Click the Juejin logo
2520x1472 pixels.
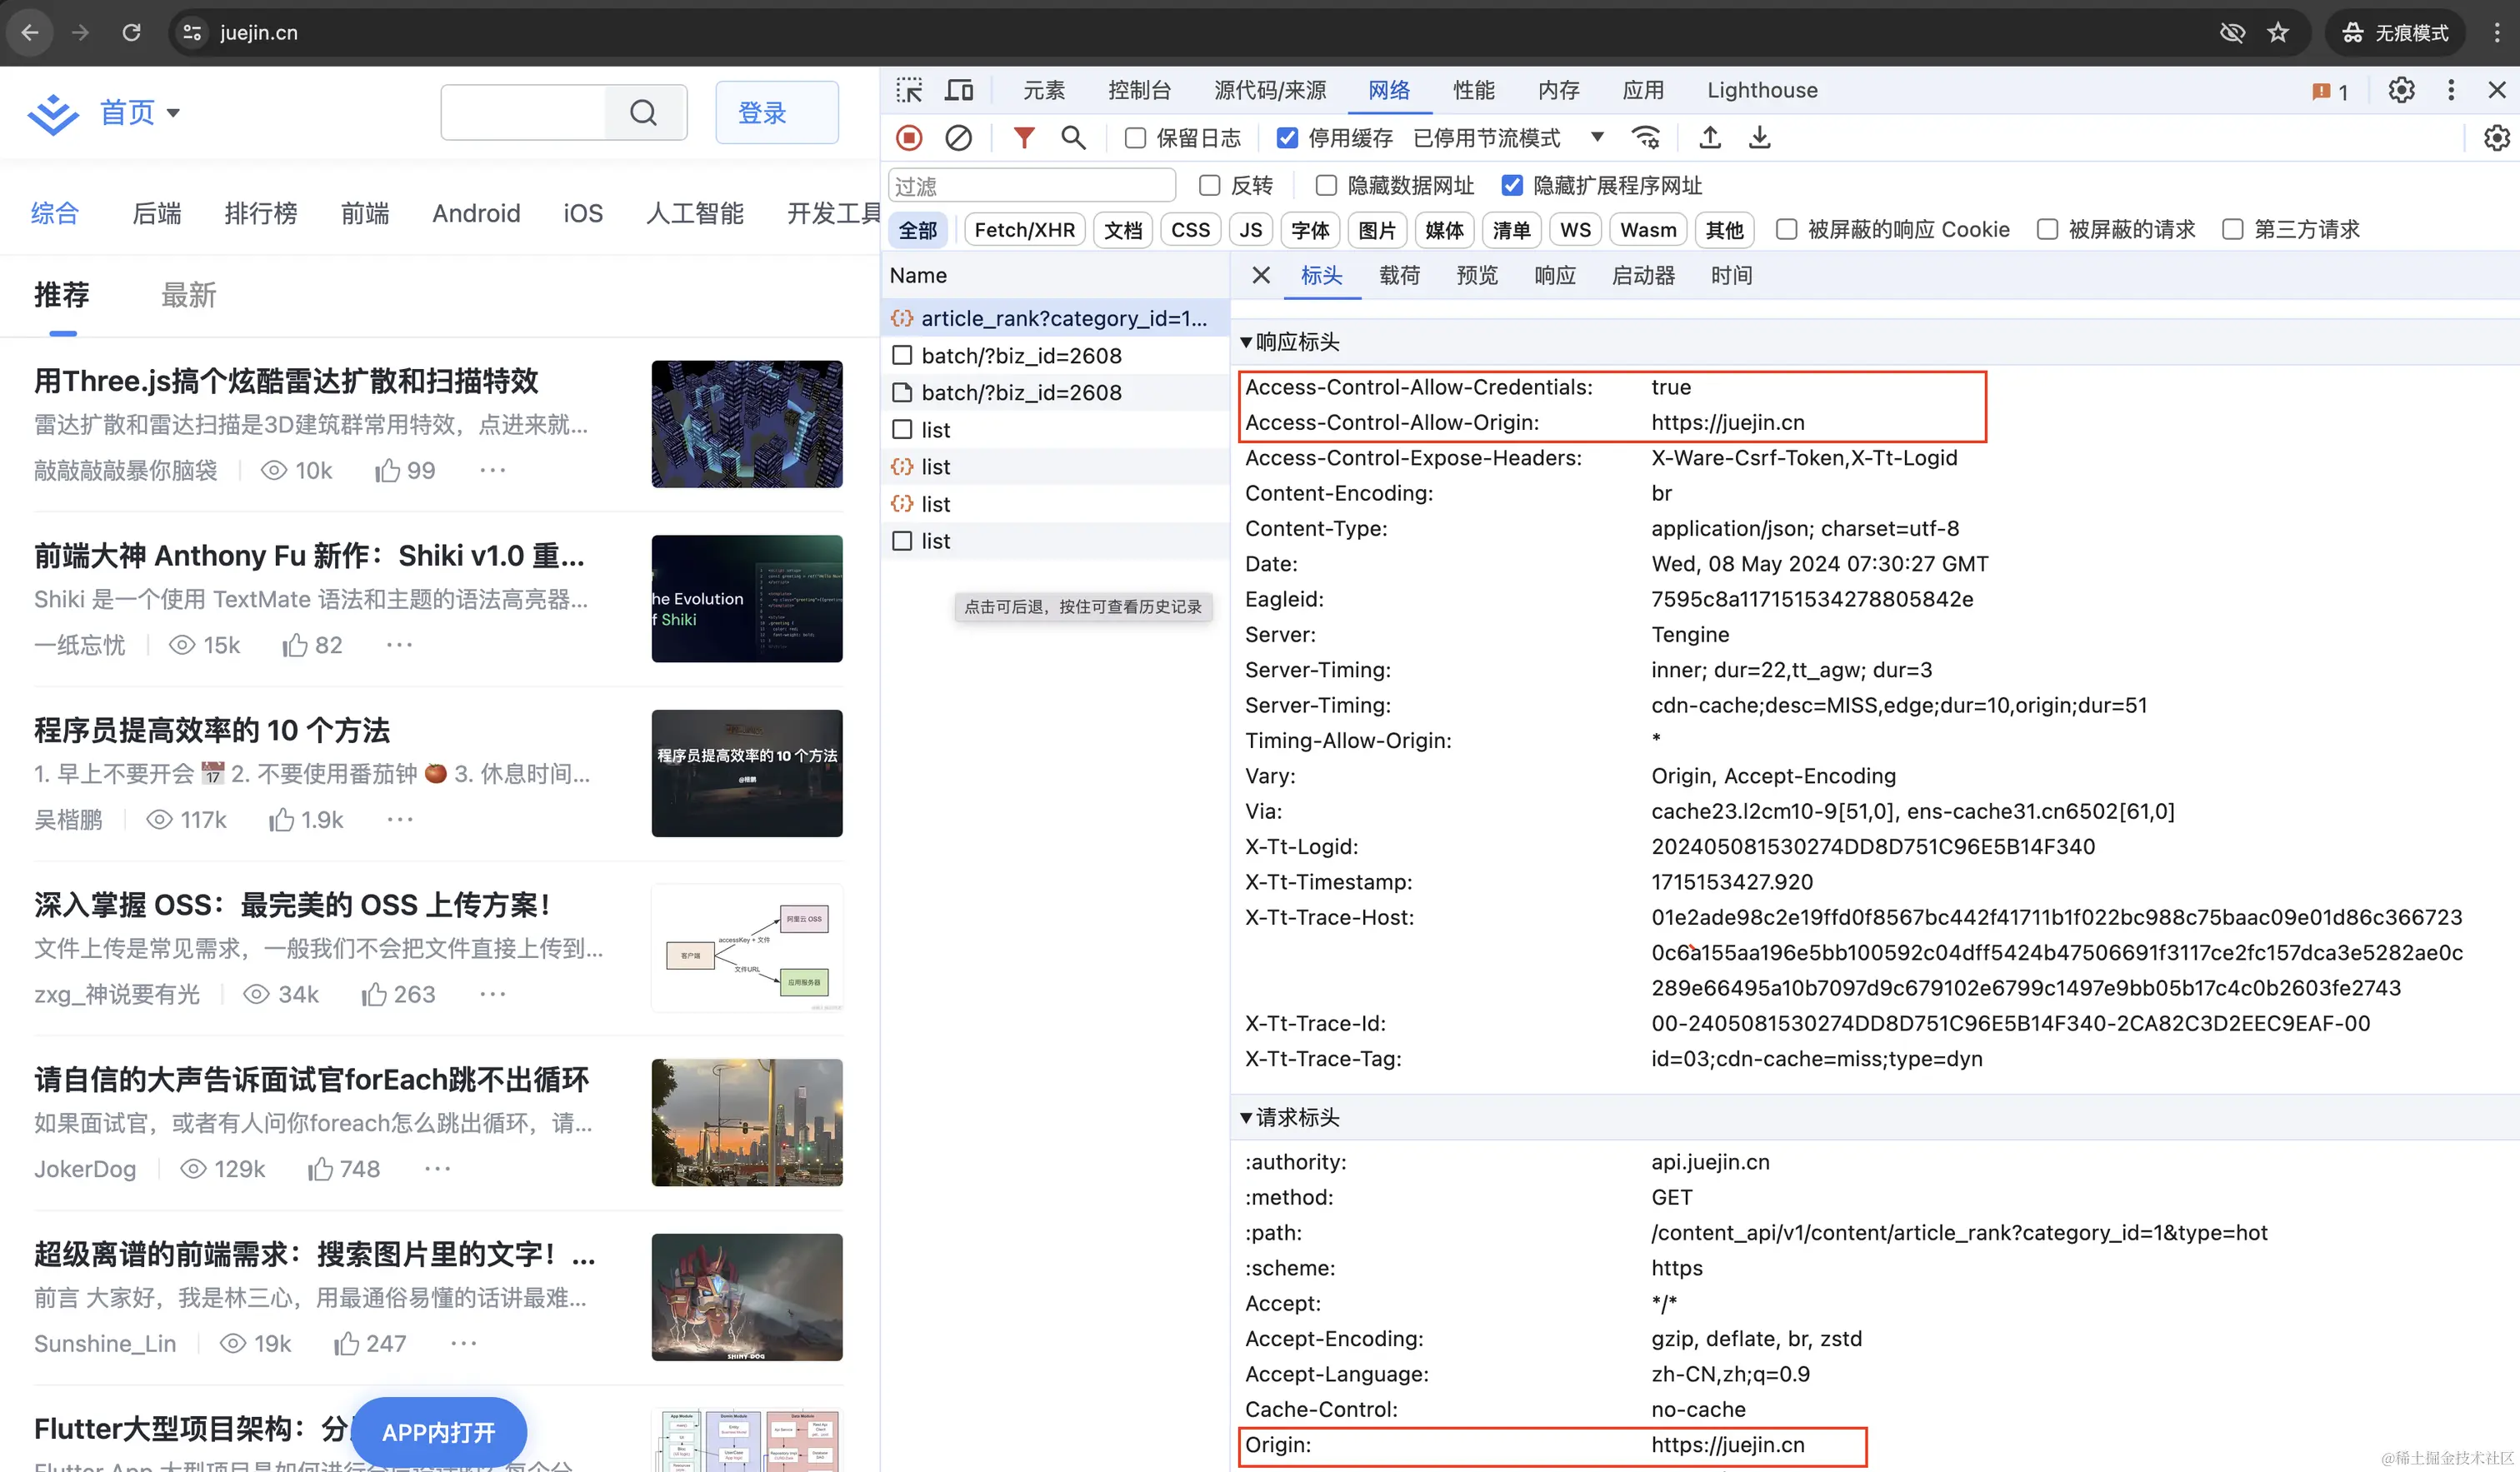point(53,113)
